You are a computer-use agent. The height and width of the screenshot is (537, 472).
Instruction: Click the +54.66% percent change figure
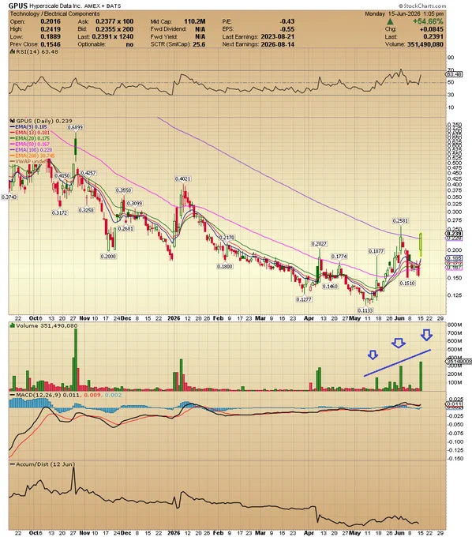click(428, 21)
